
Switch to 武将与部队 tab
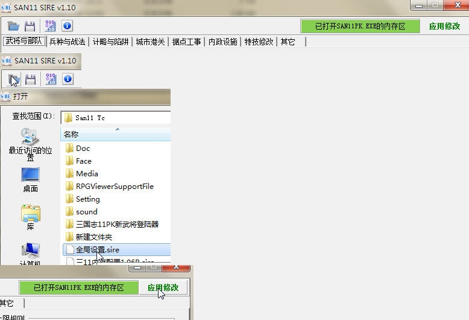pyautogui.click(x=24, y=41)
